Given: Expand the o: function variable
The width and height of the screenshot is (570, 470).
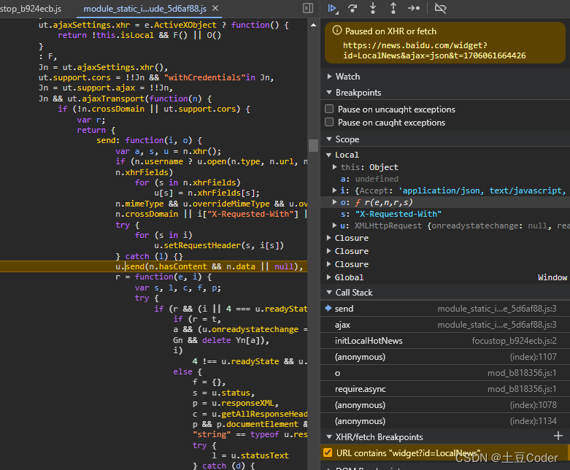Looking at the screenshot, I should 334,202.
